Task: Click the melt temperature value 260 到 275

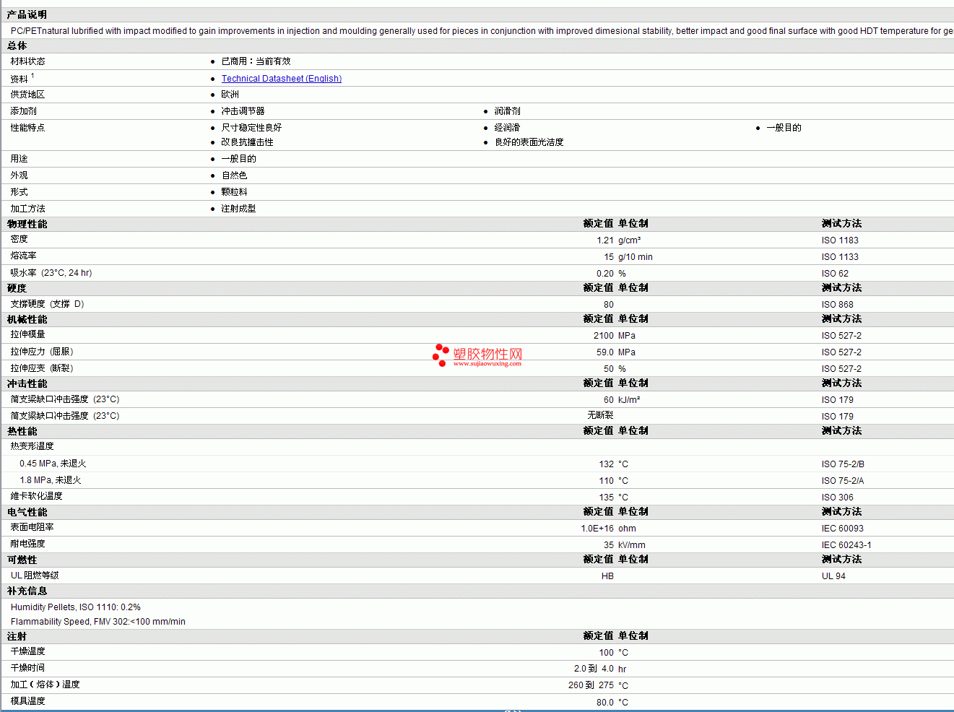Action: tap(591, 685)
